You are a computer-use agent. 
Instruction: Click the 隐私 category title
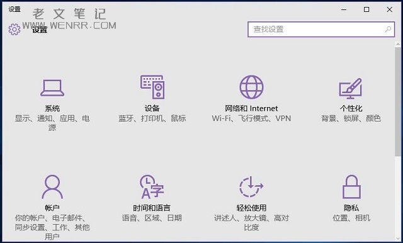tap(351, 208)
